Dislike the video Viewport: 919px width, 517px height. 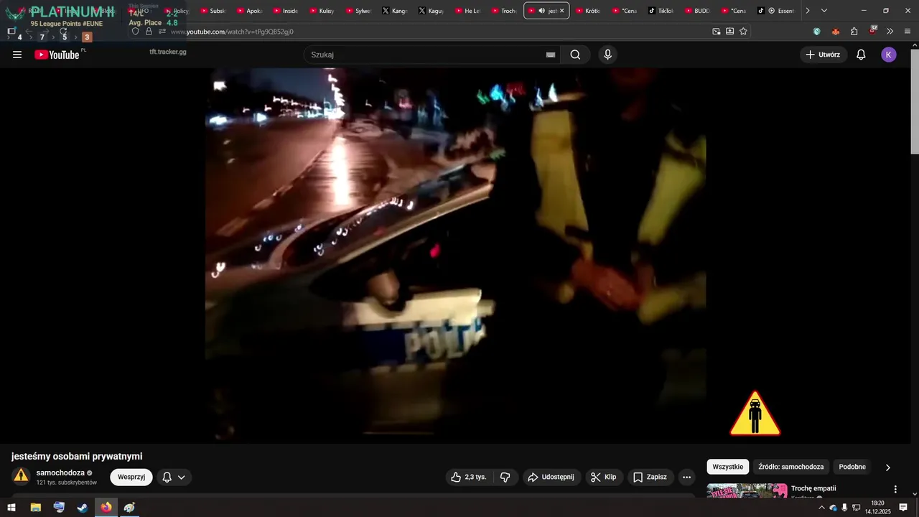tap(505, 477)
